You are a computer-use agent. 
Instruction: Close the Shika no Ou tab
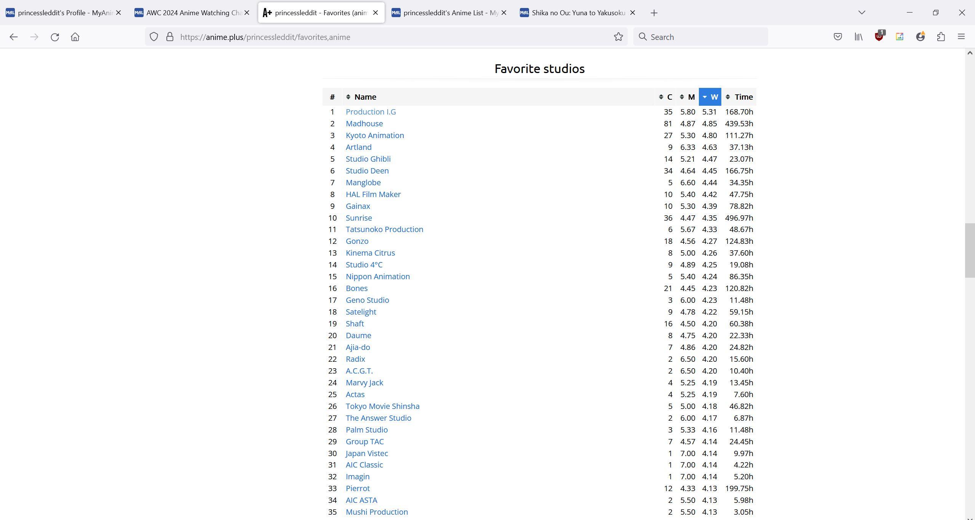click(x=633, y=13)
